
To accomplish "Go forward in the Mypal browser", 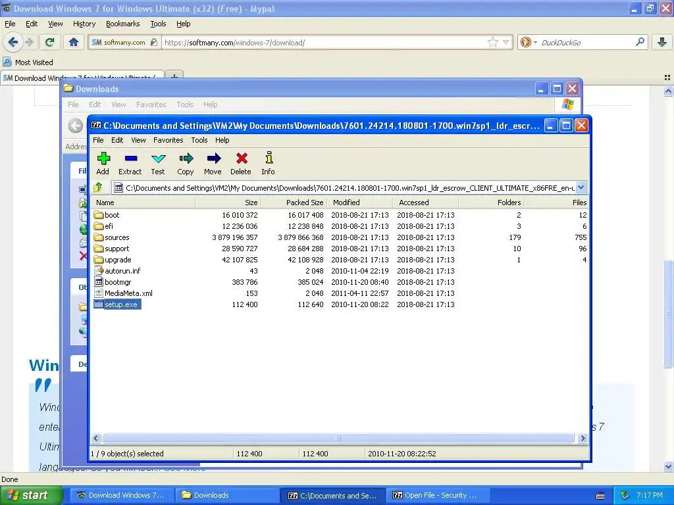I will (x=29, y=42).
